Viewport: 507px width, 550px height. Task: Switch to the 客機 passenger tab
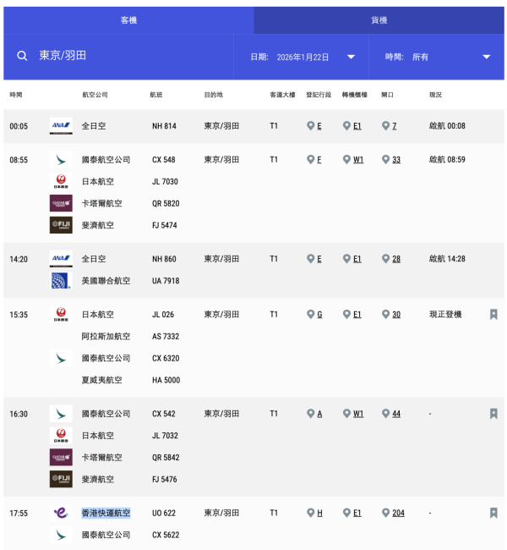tap(128, 20)
